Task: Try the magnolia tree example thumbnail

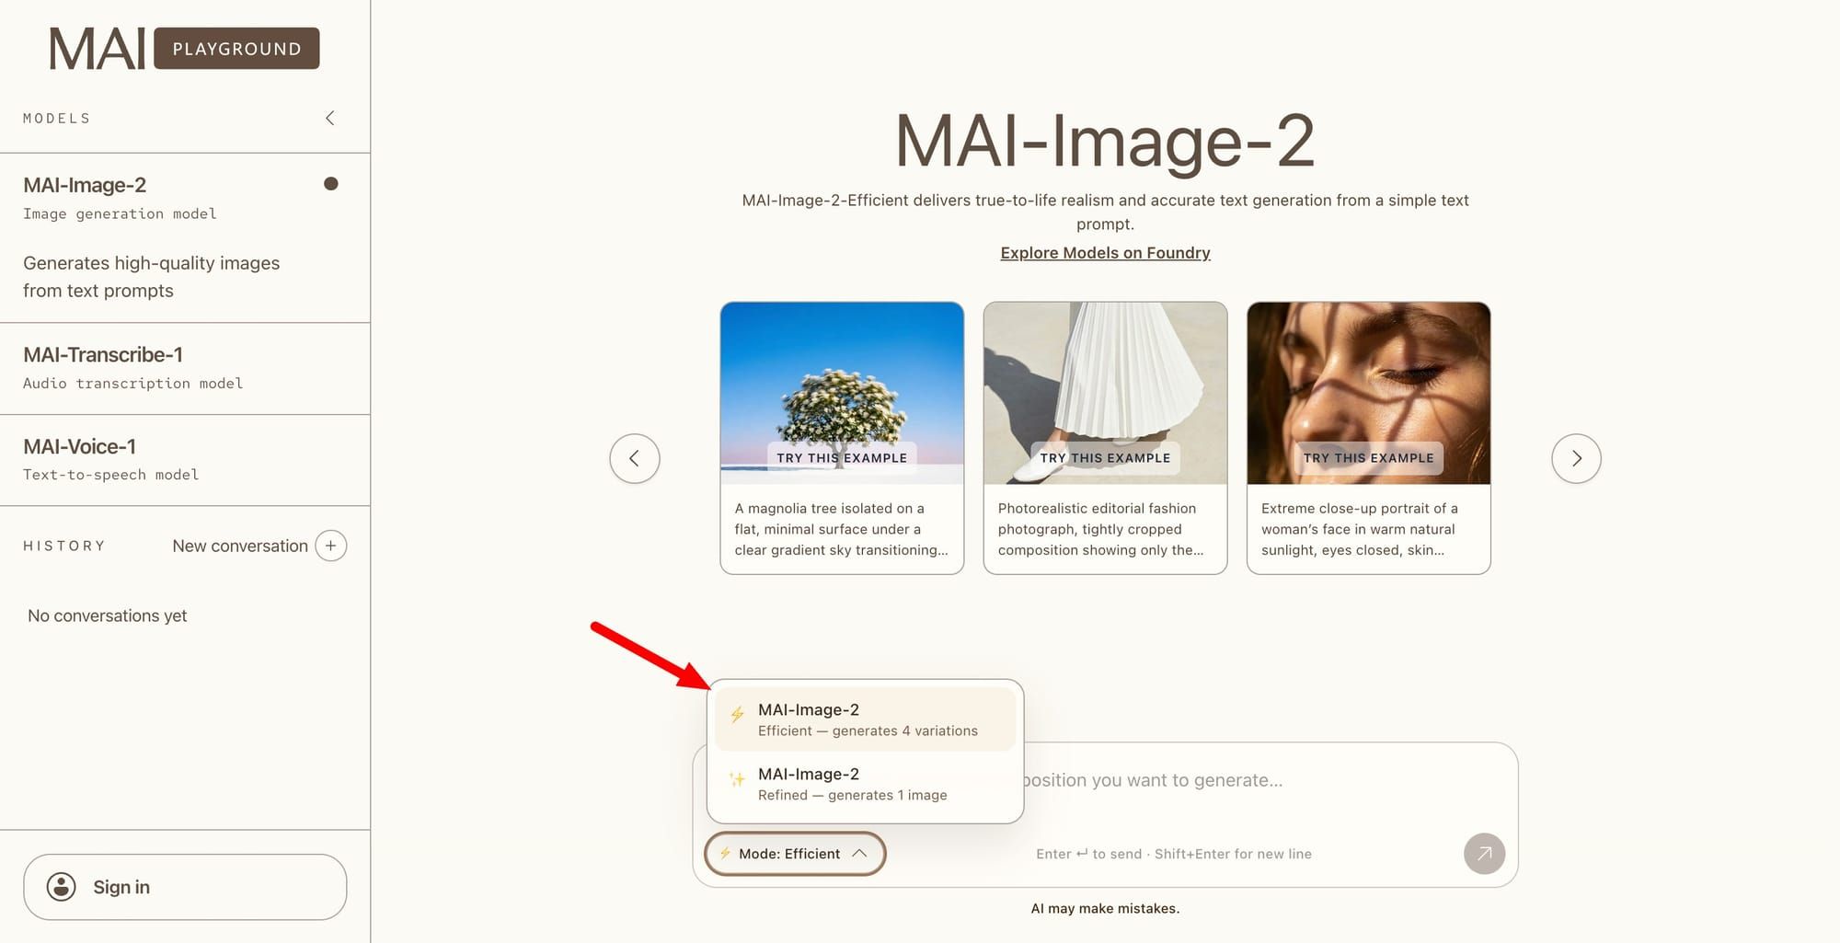Action: pyautogui.click(x=842, y=393)
